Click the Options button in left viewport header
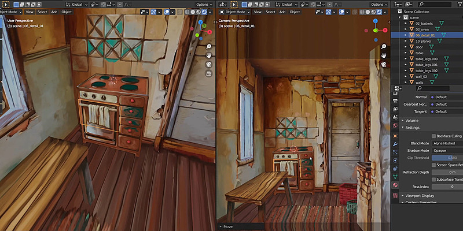This screenshot has height=231, width=463. pos(202,4)
